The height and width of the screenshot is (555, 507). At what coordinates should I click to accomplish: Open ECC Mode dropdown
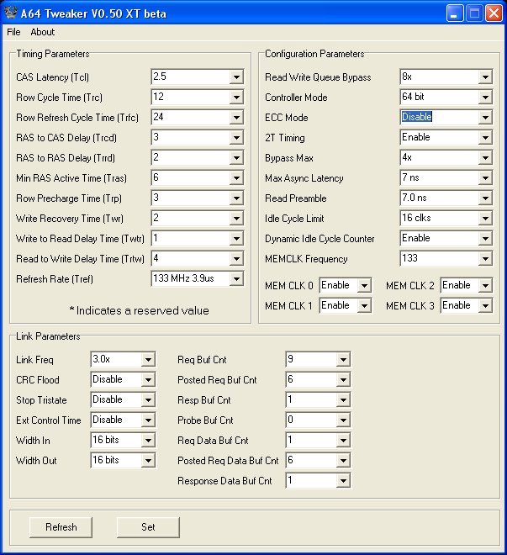[x=485, y=117]
